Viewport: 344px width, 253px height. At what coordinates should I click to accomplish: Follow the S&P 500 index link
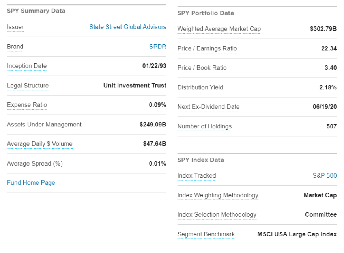324,176
